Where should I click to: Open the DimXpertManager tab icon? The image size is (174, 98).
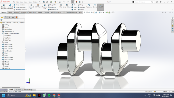[13, 17]
